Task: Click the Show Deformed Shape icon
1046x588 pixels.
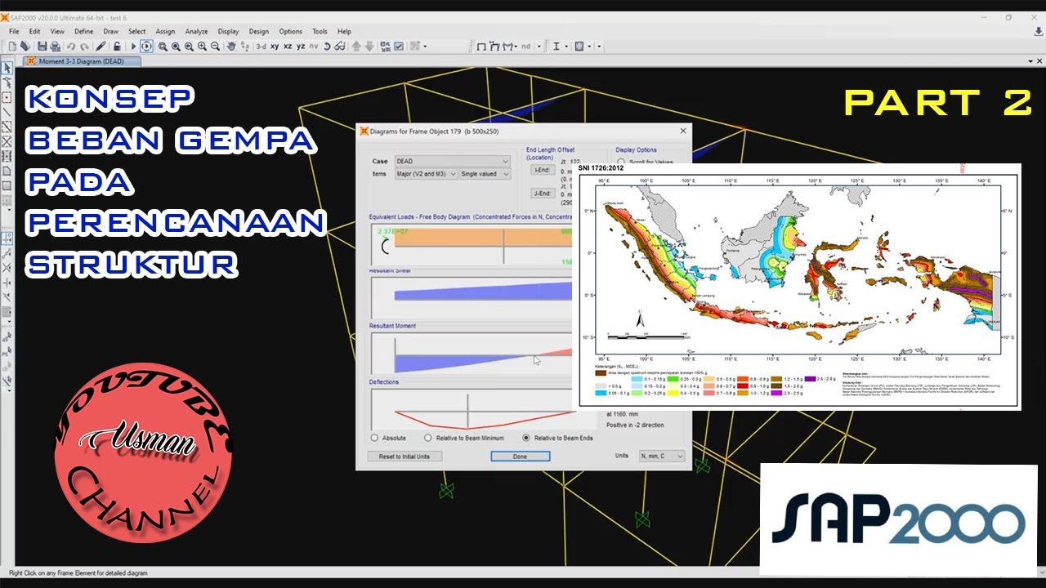Action: click(494, 46)
